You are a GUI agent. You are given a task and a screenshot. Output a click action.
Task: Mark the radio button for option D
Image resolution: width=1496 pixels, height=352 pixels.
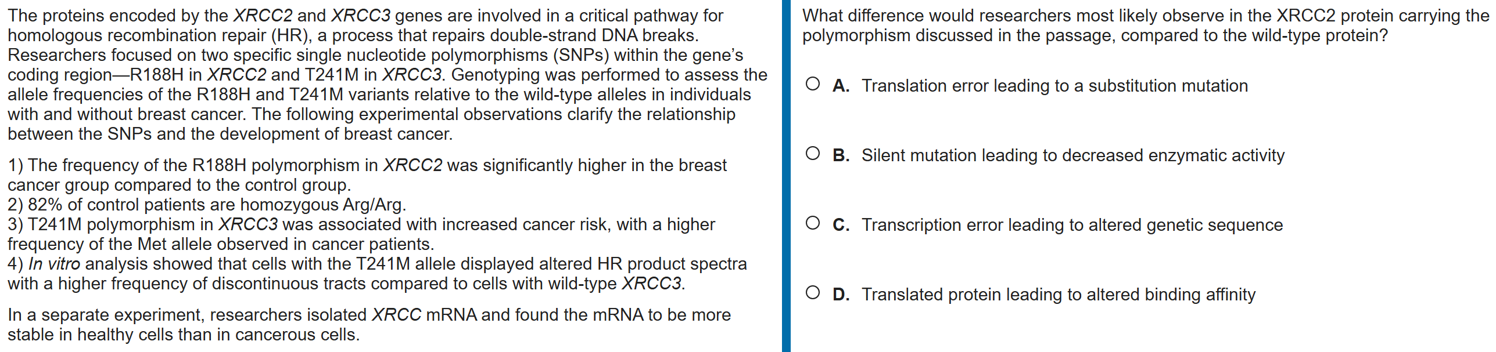813,293
